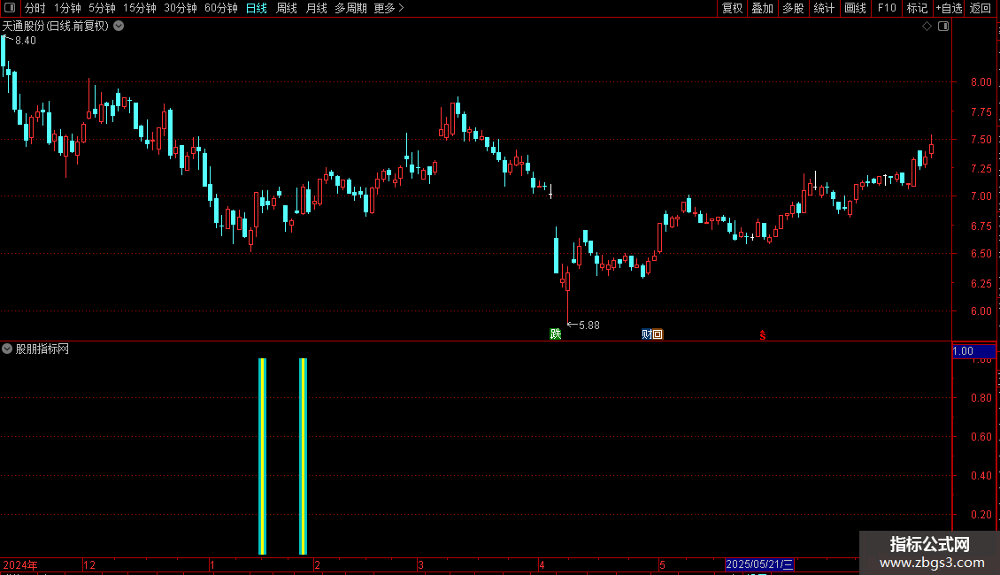The width and height of the screenshot is (1000, 575).
Task: Click the 8.40 high price label
Action: pyautogui.click(x=26, y=41)
